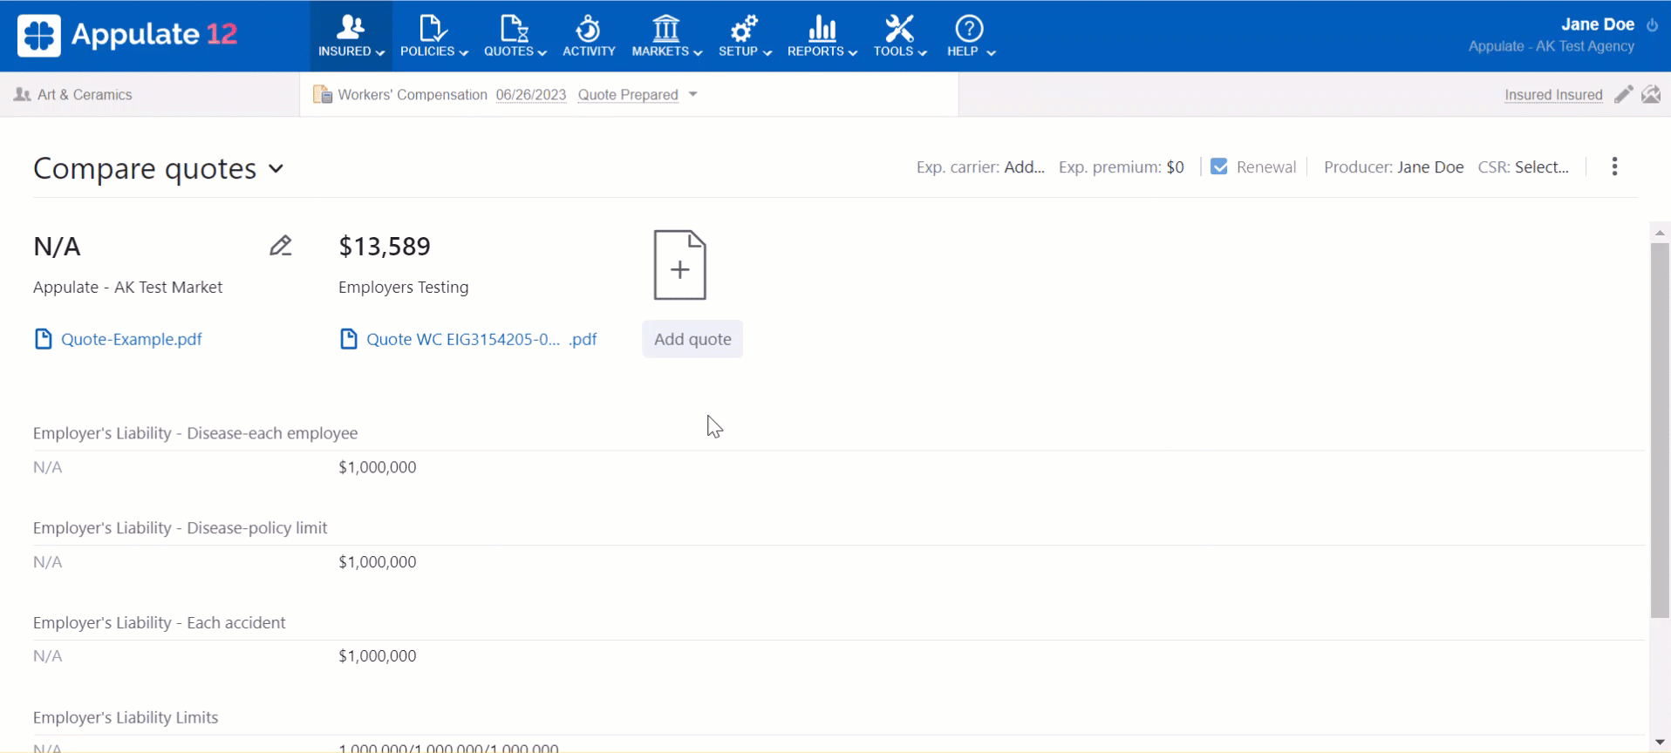Click the Add quote button

pos(692,339)
